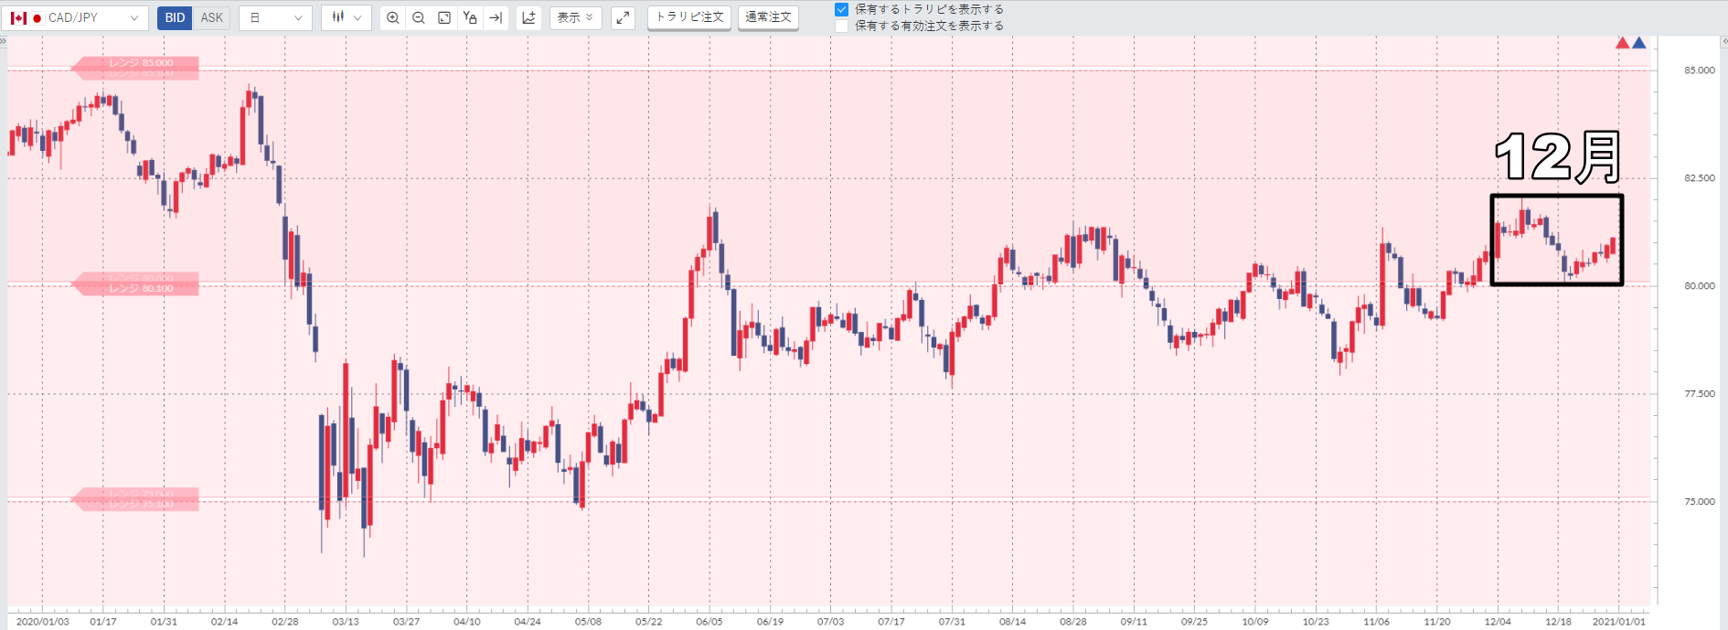Reset chart zoom to fit
1728x630 pixels.
(x=444, y=17)
